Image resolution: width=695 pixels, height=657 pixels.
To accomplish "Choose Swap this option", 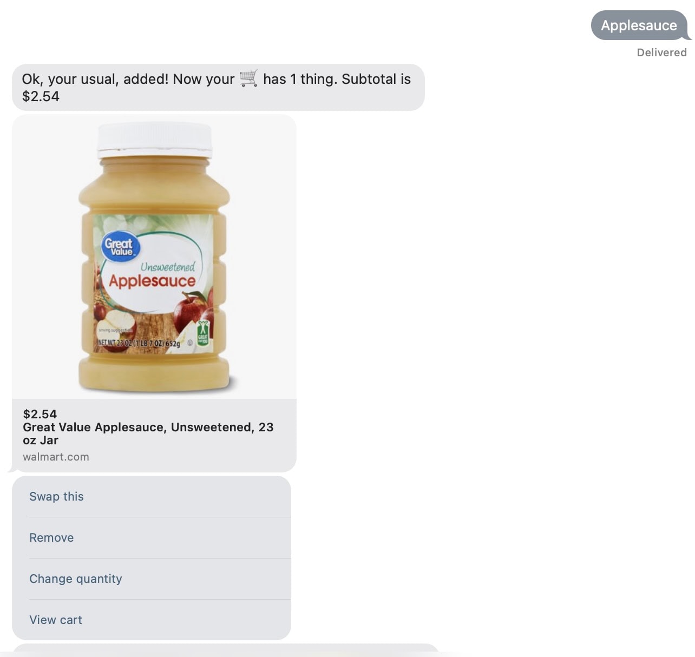I will pos(152,497).
